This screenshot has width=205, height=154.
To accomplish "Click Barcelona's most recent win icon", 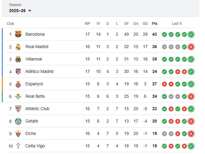I will coord(191,34).
